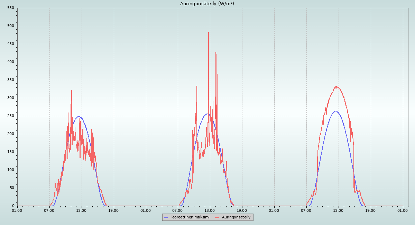Click the 100 y-axis tick label

[x=10, y=170]
